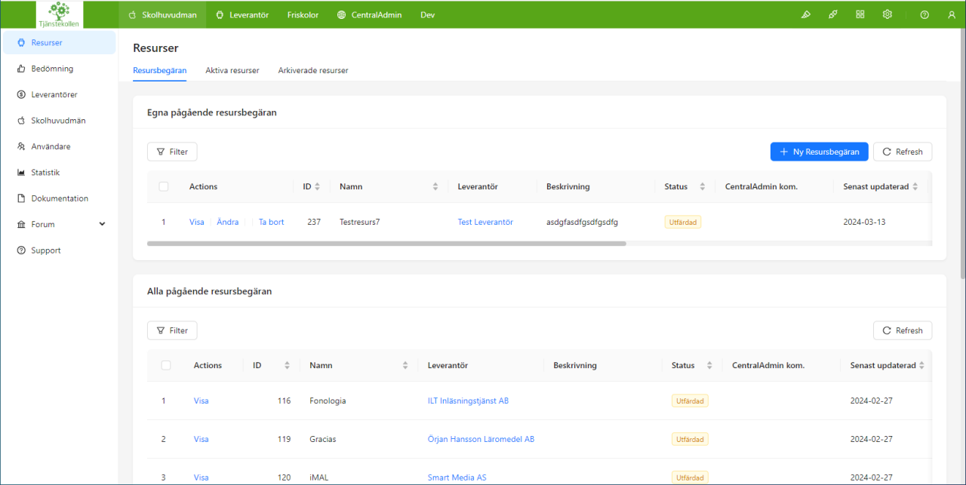Viewport: 966px width, 485px height.
Task: Open the highlighter tool in top bar
Action: pyautogui.click(x=805, y=14)
